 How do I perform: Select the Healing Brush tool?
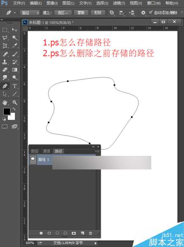5,54
